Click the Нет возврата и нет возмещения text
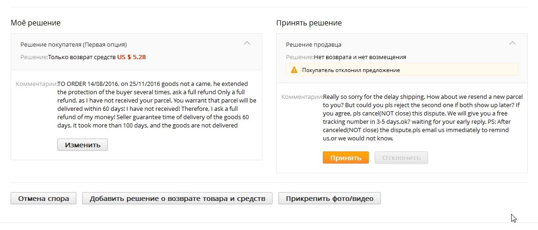538x230 pixels. point(360,57)
